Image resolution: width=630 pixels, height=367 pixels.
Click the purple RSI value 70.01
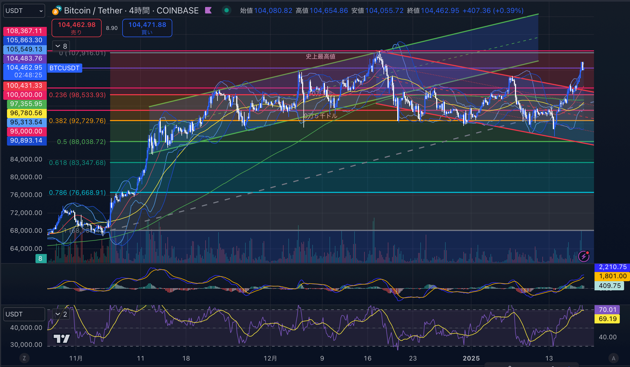tap(607, 310)
